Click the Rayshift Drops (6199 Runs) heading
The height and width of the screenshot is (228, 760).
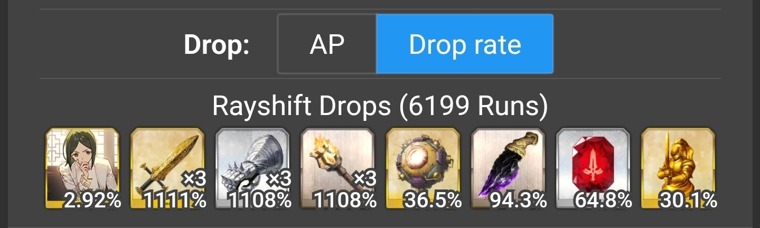(380, 106)
